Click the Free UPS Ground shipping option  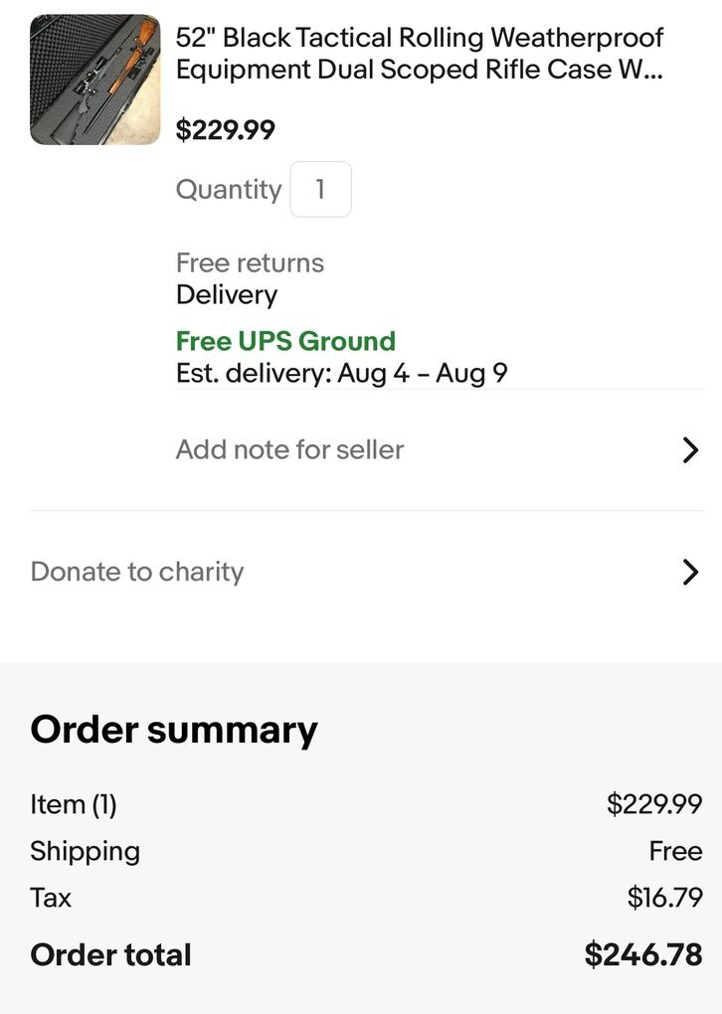click(285, 341)
